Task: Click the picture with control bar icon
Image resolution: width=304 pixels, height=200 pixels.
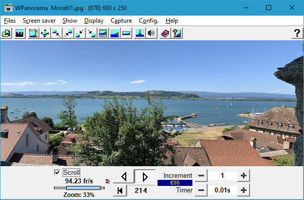Action: coord(103,33)
